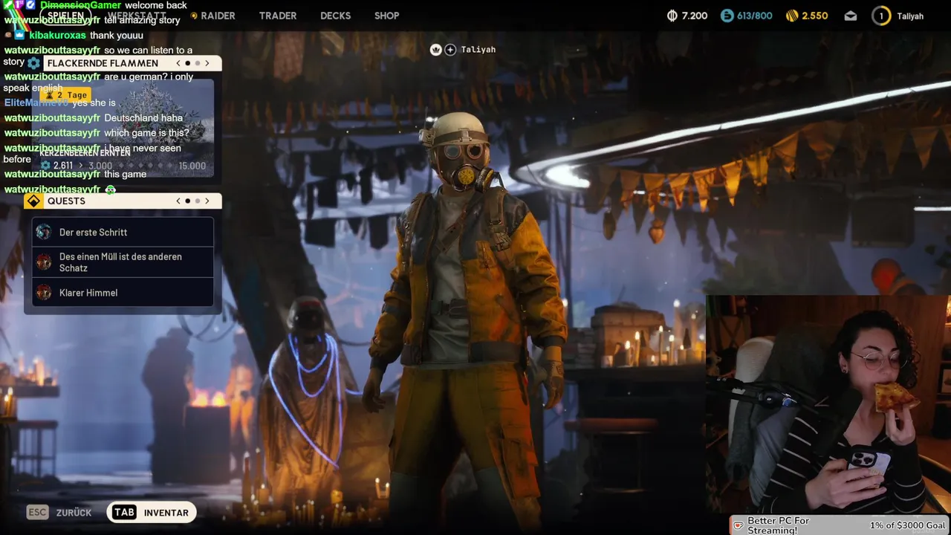Click the level 1 ring badge
This screenshot has height=535, width=951.
(881, 16)
